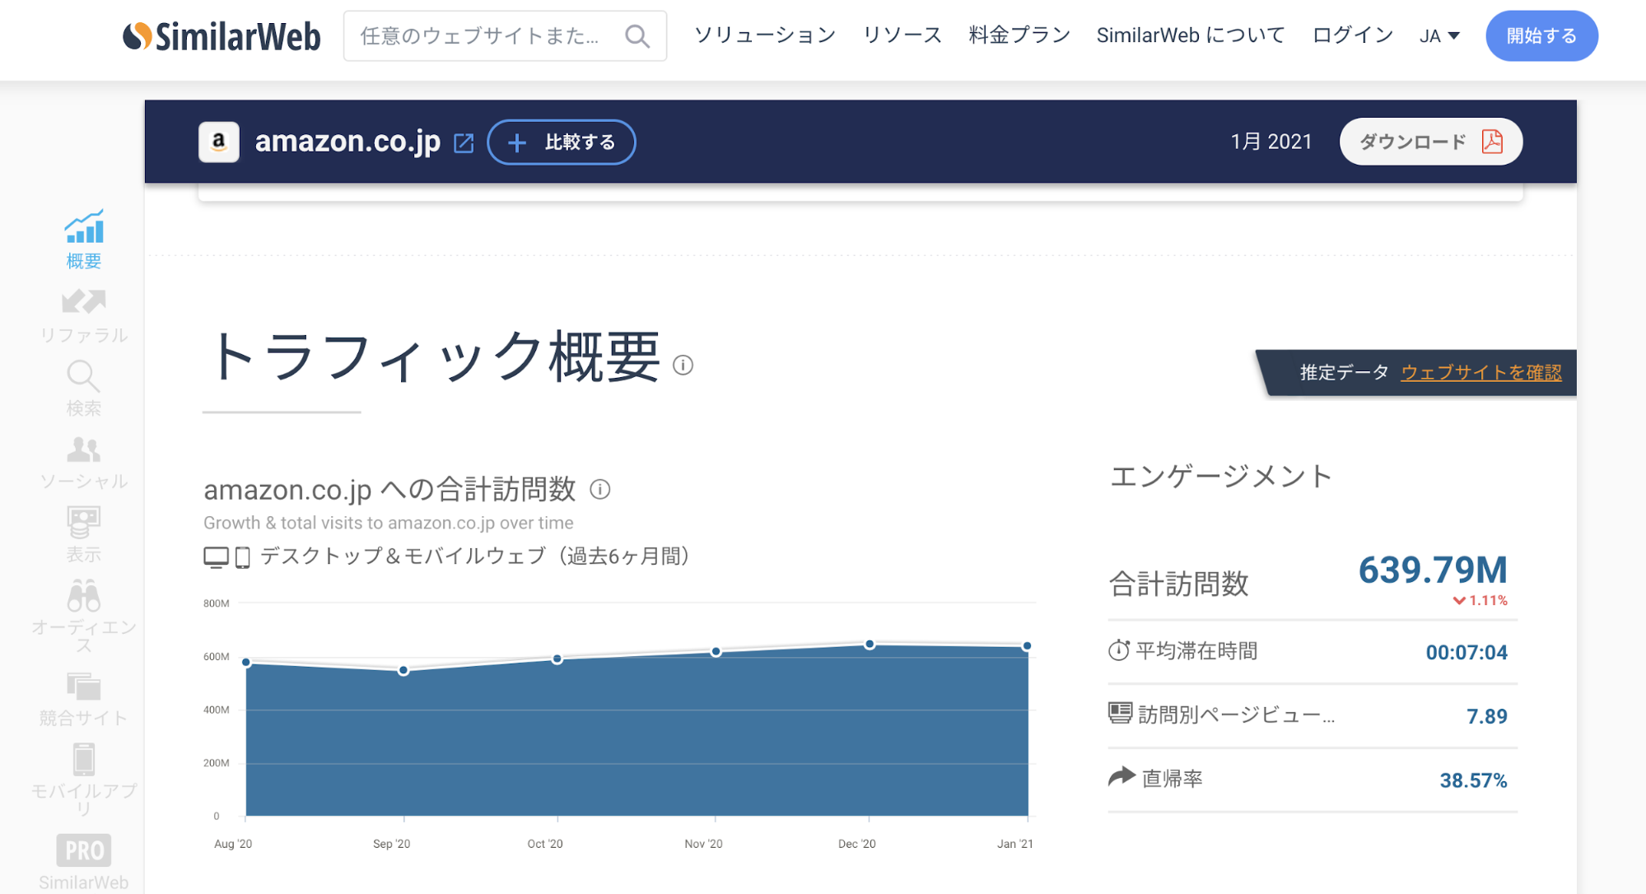Screen dimensions: 1646x894
Task: Click the ダウンロード PDF button
Action: pos(1430,142)
